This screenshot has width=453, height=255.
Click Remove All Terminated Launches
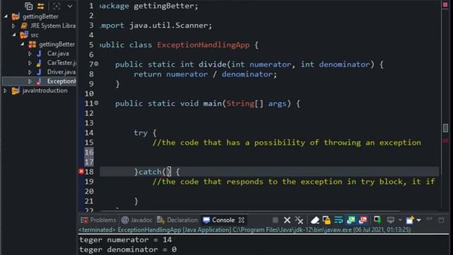coord(299,220)
